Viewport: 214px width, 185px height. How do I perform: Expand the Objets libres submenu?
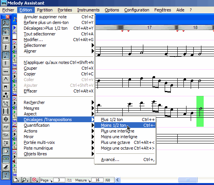(x=56, y=154)
